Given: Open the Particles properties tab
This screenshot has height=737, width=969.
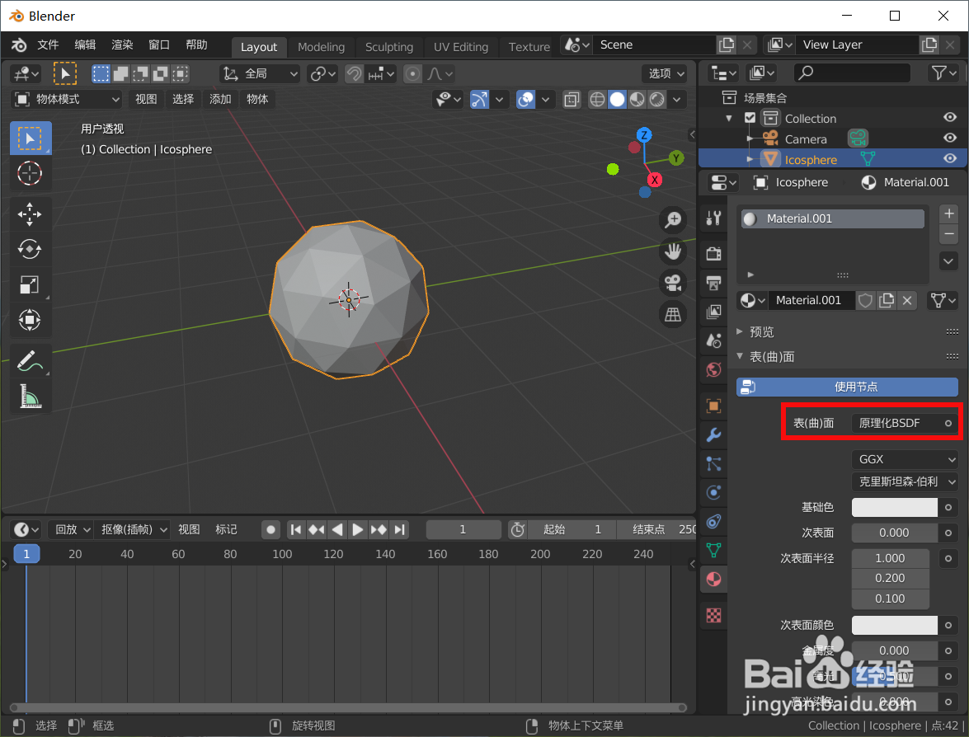Looking at the screenshot, I should tap(714, 464).
